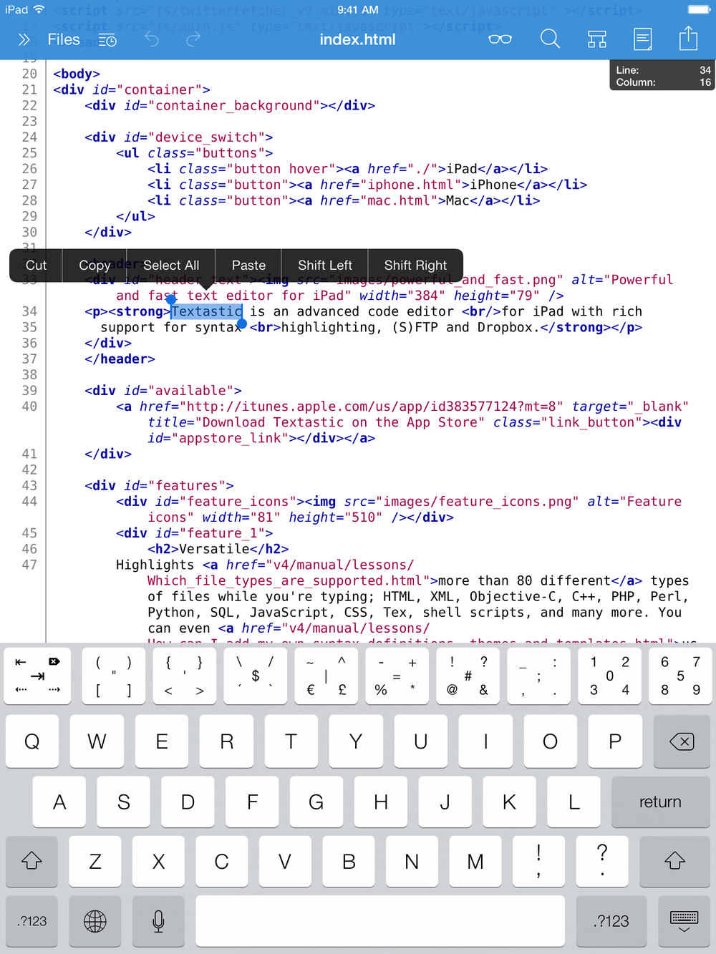
Task: Hide the keyboard with dismiss key
Action: (x=684, y=921)
